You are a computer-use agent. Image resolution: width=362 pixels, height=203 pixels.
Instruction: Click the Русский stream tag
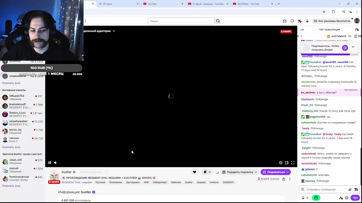[100, 182]
